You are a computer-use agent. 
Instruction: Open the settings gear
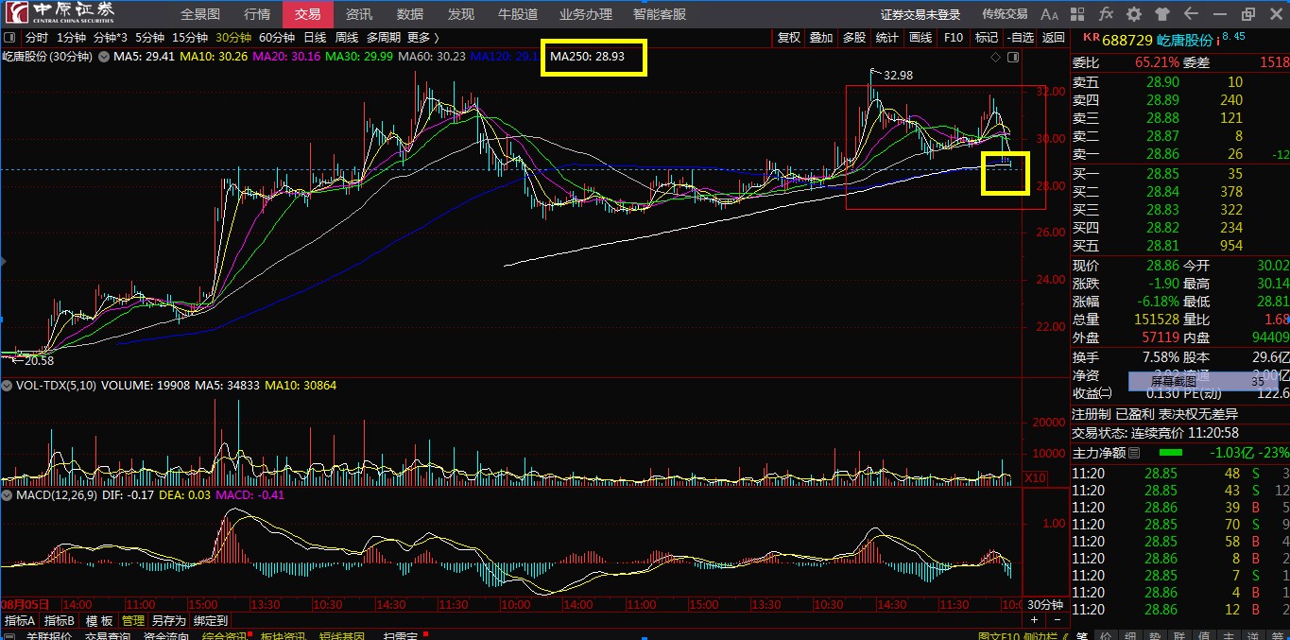point(1134,14)
